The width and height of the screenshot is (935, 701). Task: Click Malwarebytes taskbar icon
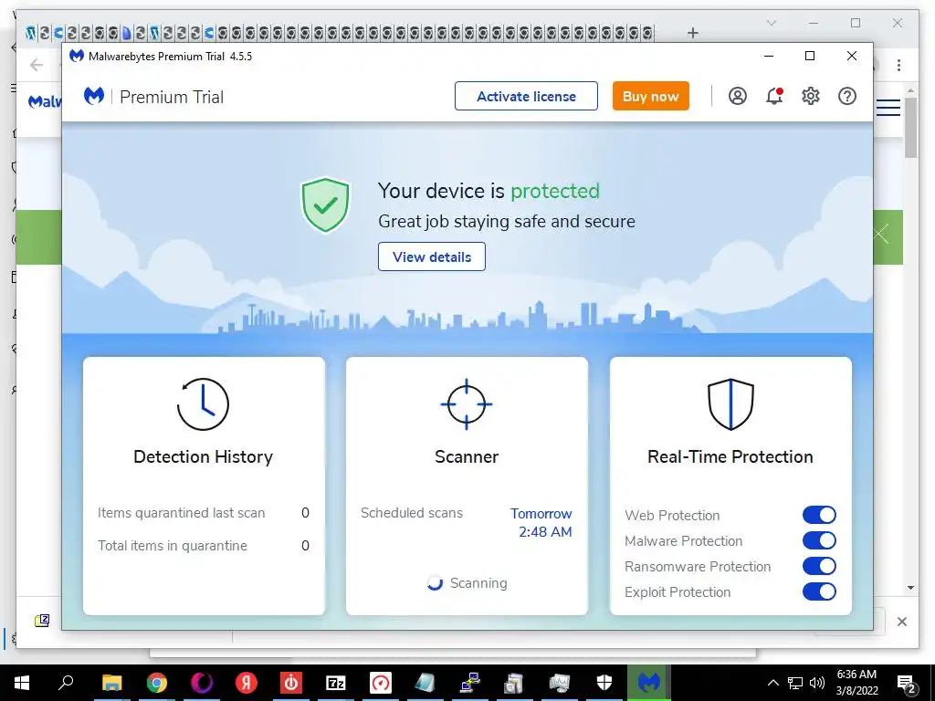[x=649, y=683]
